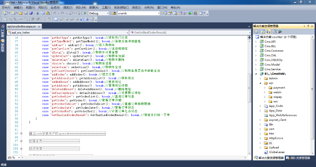The image size is (316, 167).
Task: Click the Save All toolbar icon
Action: [x=31, y=13]
